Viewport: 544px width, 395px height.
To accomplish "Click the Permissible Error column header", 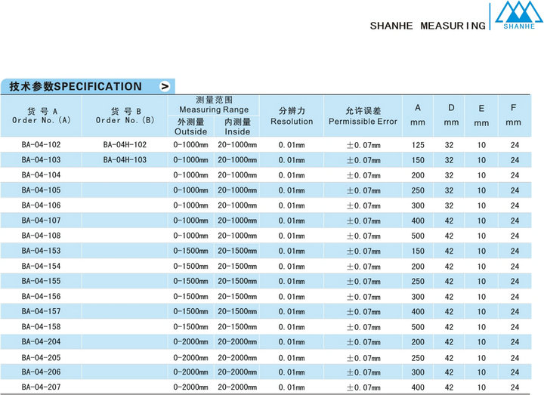I will click(x=363, y=116).
